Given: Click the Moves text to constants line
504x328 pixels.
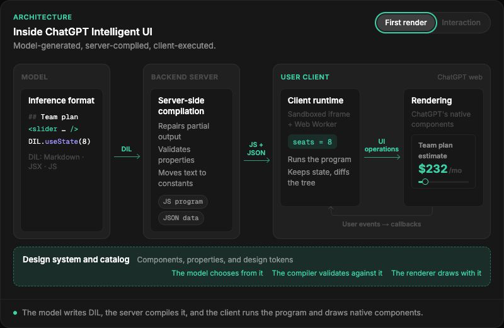Looking at the screenshot, I should (x=182, y=178).
